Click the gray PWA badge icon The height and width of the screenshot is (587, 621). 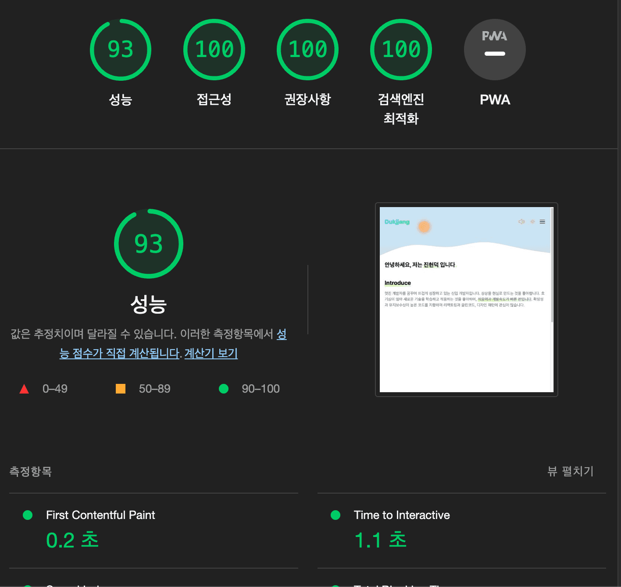pyautogui.click(x=495, y=50)
